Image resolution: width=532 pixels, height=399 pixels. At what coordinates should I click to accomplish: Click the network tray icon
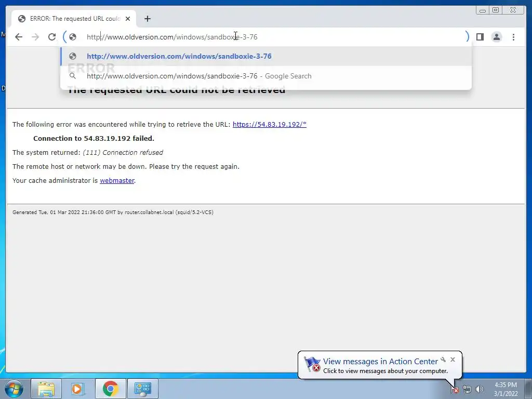pyautogui.click(x=467, y=389)
